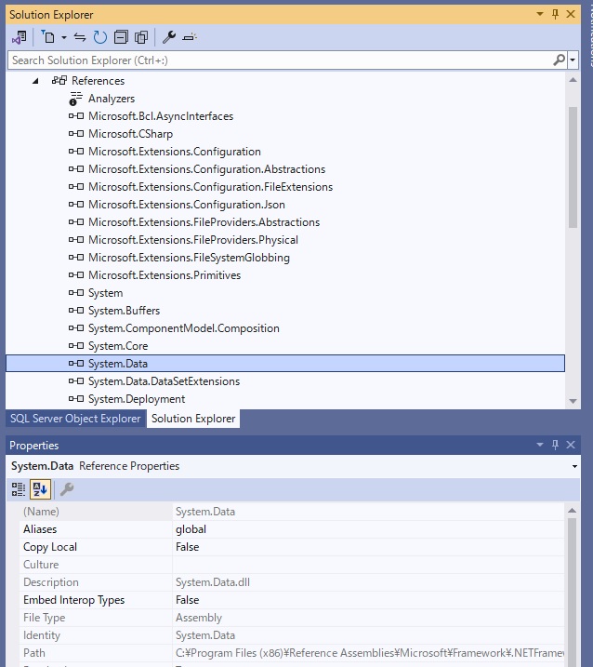The width and height of the screenshot is (593, 667).
Task: Click the magnifier search icon
Action: (559, 60)
